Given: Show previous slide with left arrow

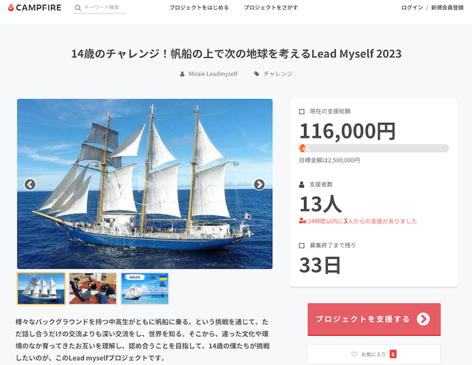Looking at the screenshot, I should [x=30, y=184].
